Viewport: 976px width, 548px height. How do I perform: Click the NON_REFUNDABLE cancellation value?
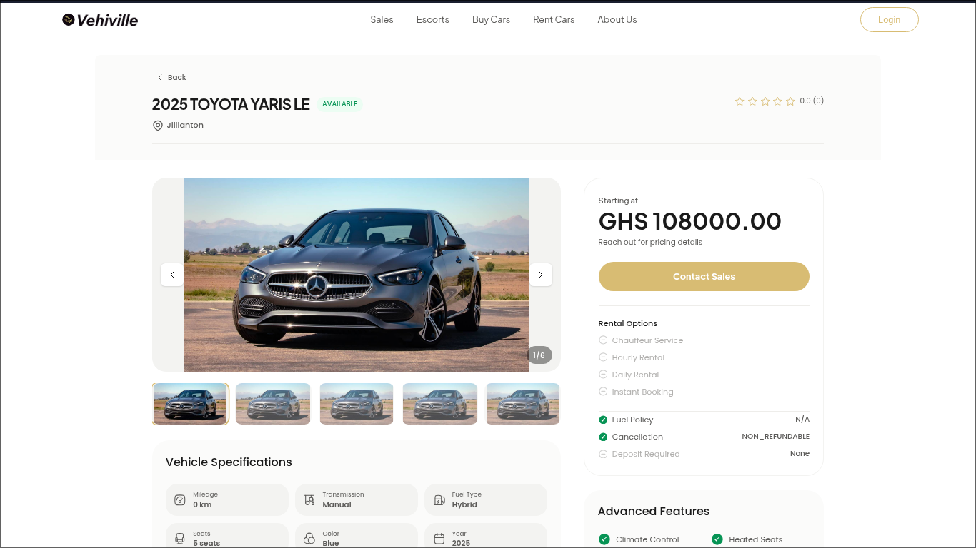(776, 437)
